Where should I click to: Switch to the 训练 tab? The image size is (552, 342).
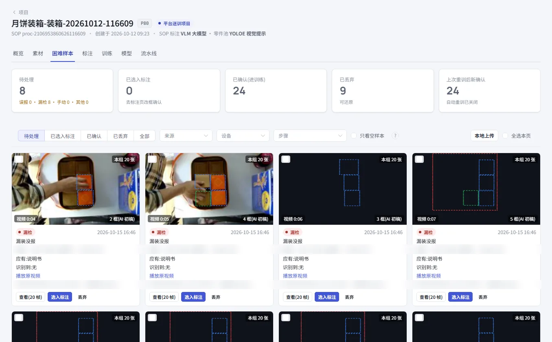(x=107, y=53)
